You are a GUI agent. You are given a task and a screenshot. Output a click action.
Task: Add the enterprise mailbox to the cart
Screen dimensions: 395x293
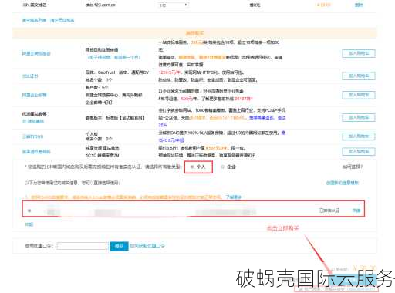(359, 95)
